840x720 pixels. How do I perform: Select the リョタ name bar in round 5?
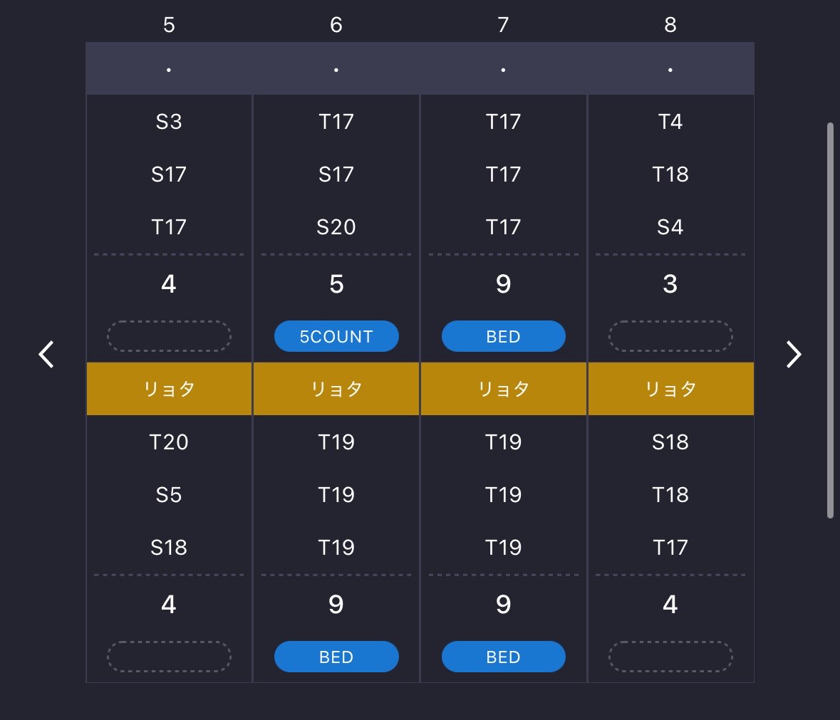[x=170, y=389]
